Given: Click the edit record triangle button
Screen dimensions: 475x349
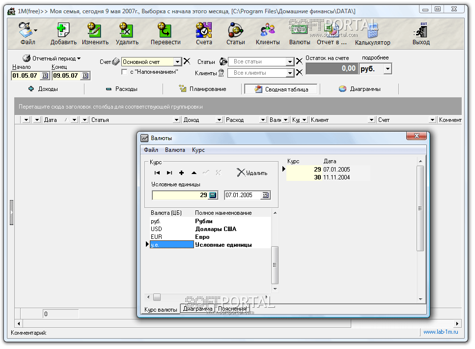Looking at the screenshot, I should [x=194, y=173].
